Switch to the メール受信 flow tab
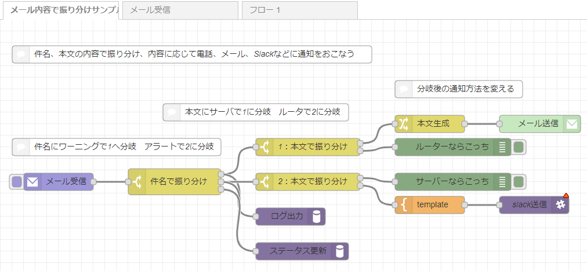The width and height of the screenshot is (587, 271). tap(180, 10)
